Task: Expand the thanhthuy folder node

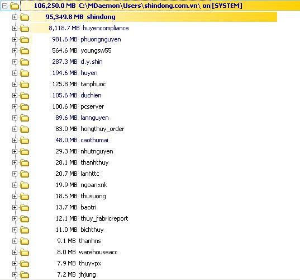Action: point(15,162)
